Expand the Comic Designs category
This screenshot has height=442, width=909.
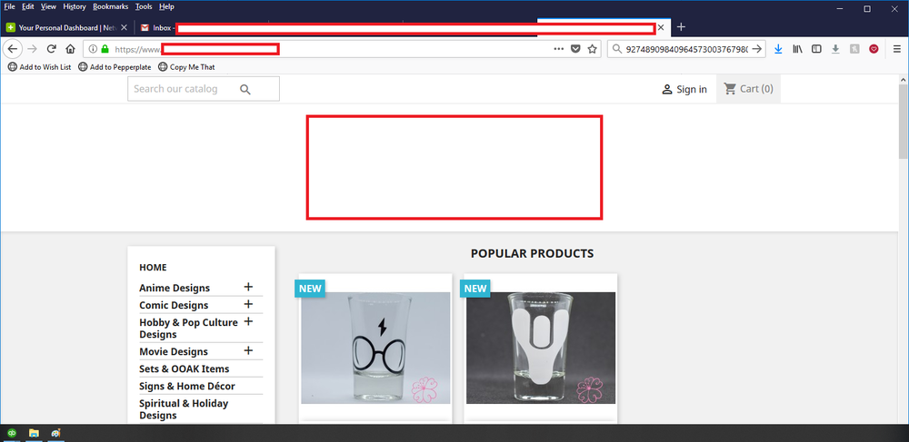pyautogui.click(x=248, y=304)
